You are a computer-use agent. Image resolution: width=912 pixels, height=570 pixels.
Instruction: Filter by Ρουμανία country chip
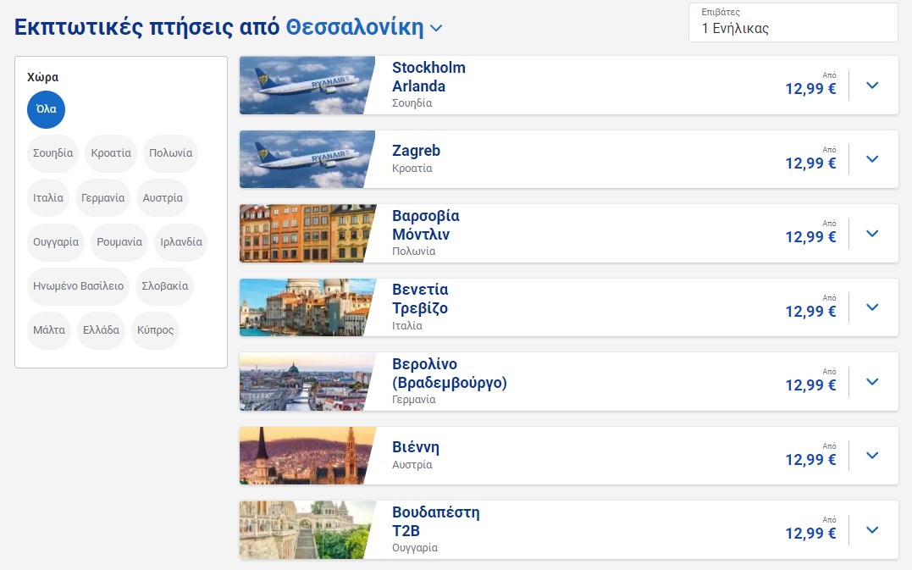click(x=119, y=242)
